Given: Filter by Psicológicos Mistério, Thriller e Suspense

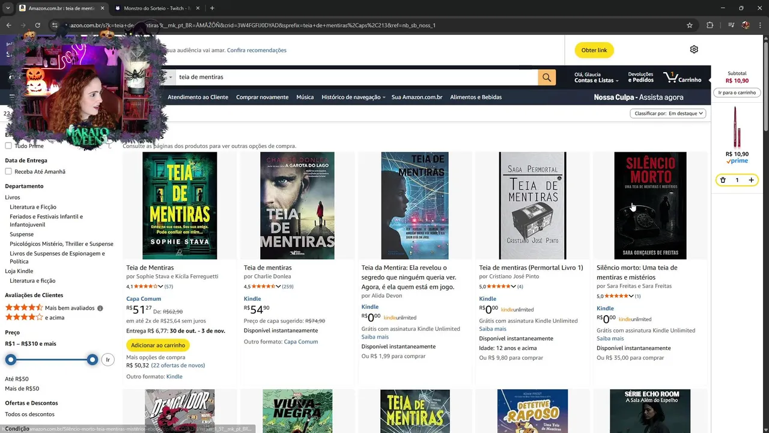Looking at the screenshot, I should click(x=61, y=244).
